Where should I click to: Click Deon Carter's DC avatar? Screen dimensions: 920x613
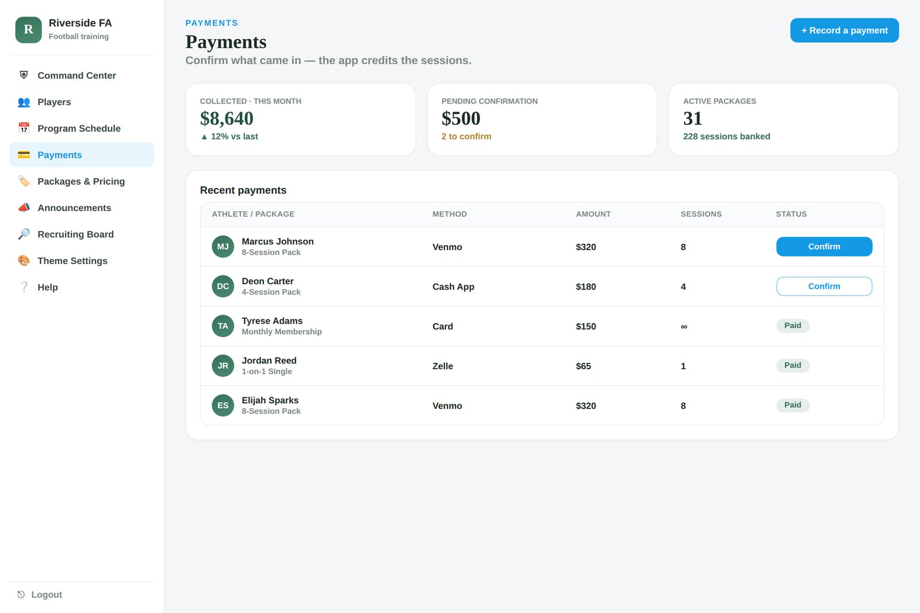pos(223,286)
